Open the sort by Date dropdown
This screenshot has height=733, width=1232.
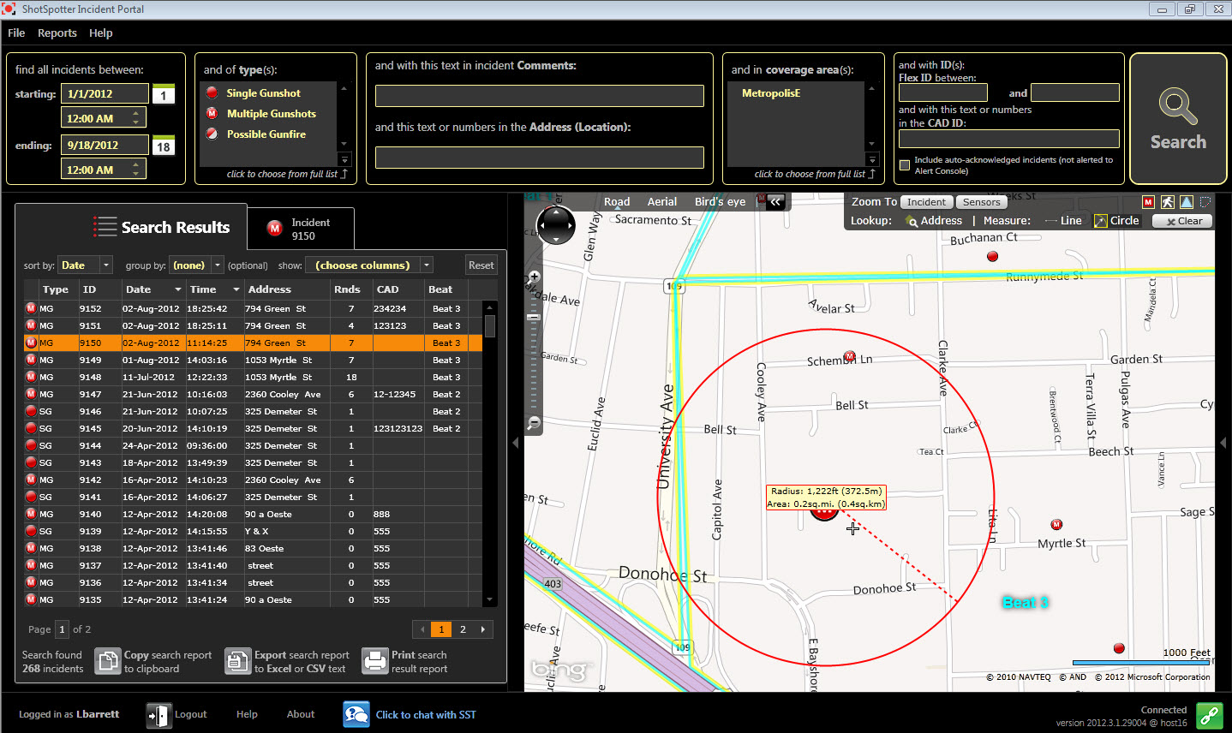[x=85, y=265]
